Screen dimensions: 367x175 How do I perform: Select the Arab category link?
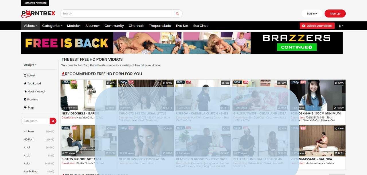[27, 155]
